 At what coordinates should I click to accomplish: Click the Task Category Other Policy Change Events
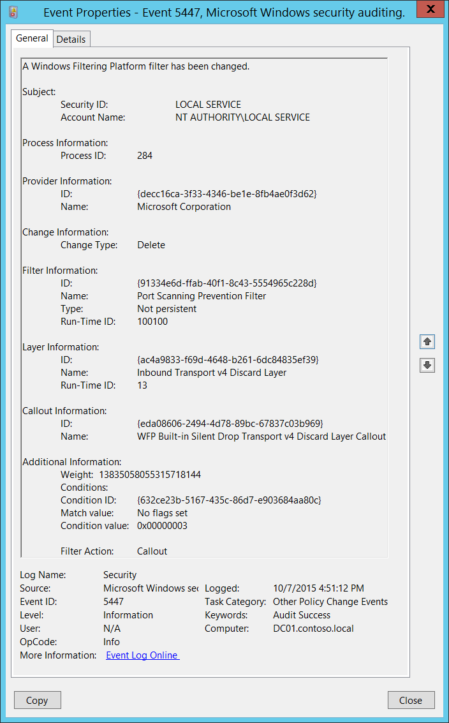pos(330,602)
